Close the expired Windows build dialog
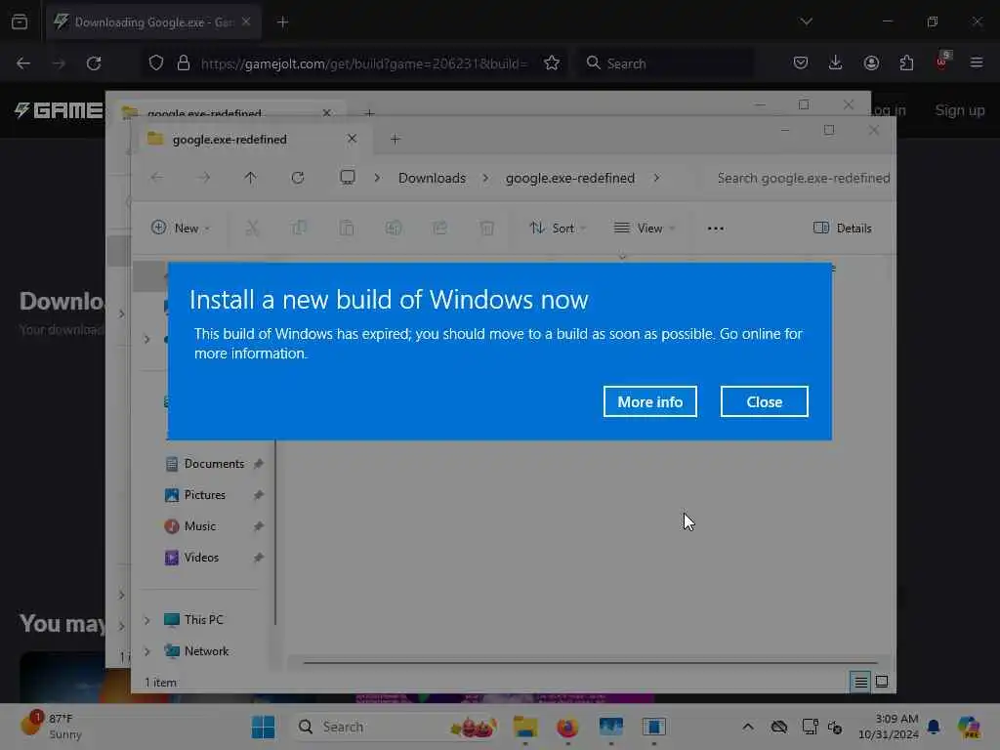This screenshot has width=1000, height=750. click(764, 401)
